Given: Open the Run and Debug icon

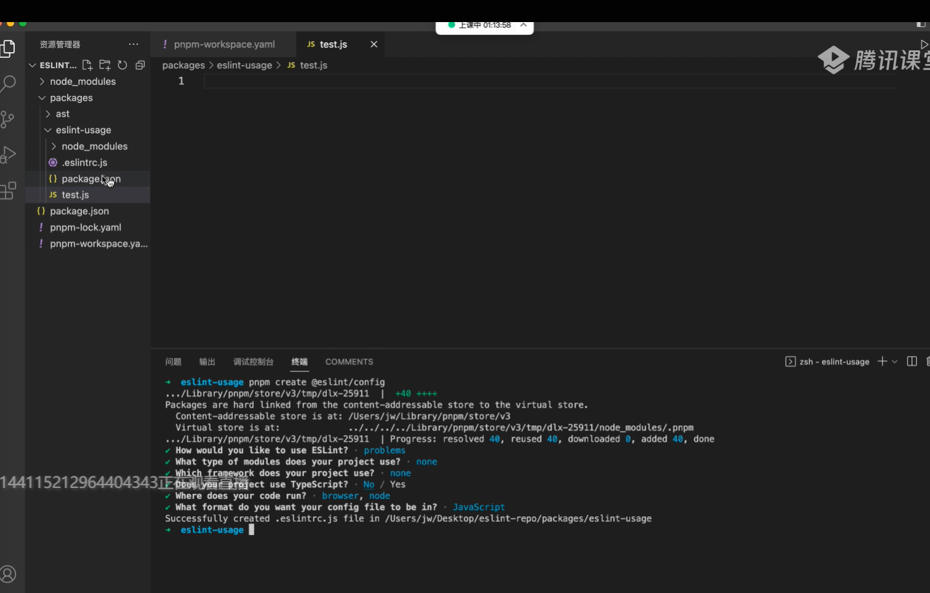Looking at the screenshot, I should 8,155.
